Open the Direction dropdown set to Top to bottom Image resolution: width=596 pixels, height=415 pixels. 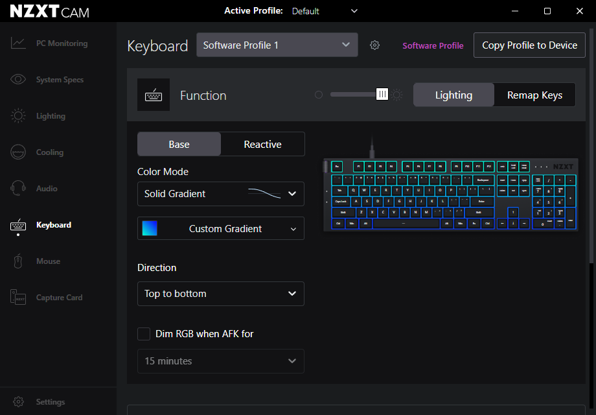point(220,294)
